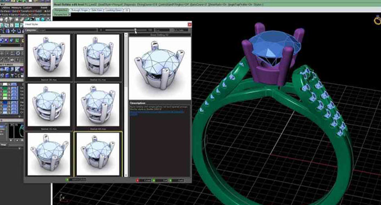Open the Category dropdown in Head Styles

click(x=67, y=30)
